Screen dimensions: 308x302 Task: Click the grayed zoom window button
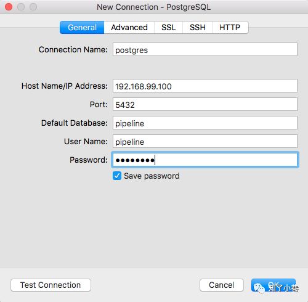[33, 7]
